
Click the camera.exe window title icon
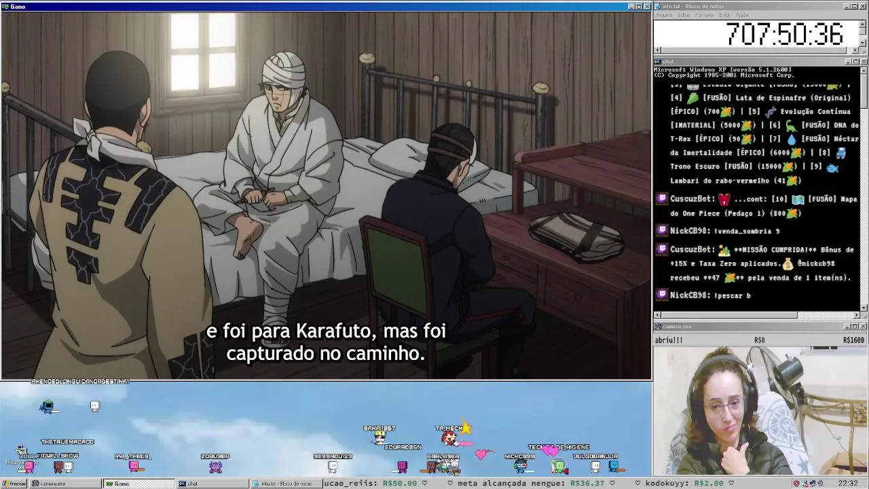[x=658, y=327]
